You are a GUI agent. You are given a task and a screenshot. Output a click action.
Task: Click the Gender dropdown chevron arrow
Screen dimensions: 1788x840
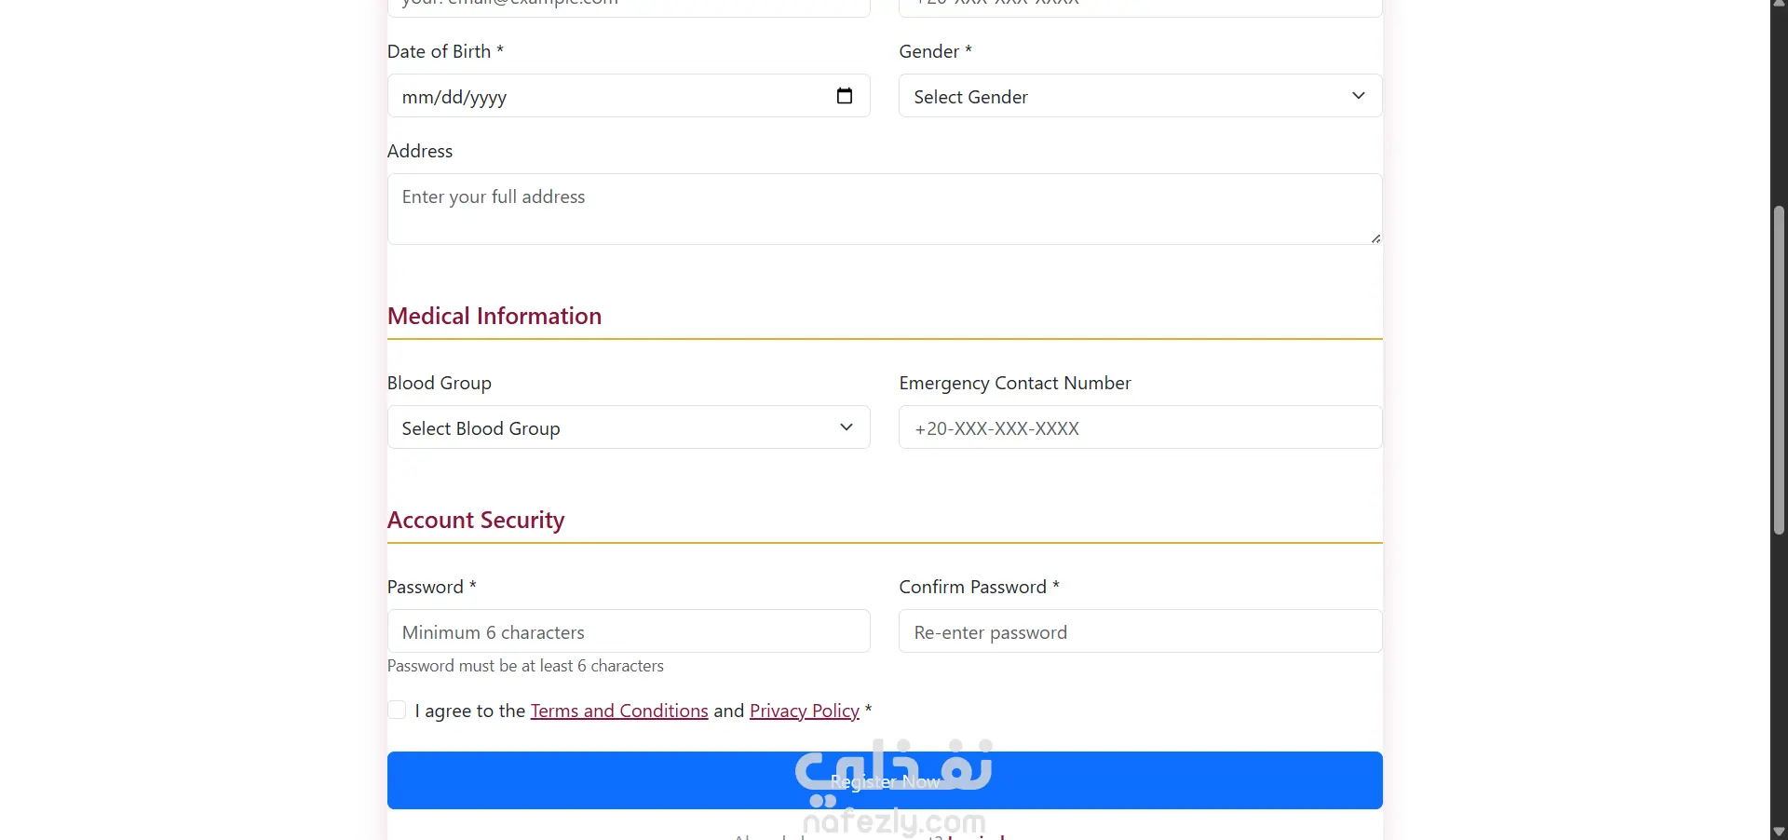point(1359,96)
